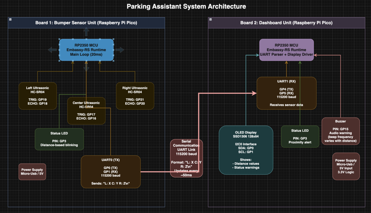Click the upward directional arrow above RP2350 MCU
371x213 pixels.
click(86, 31)
